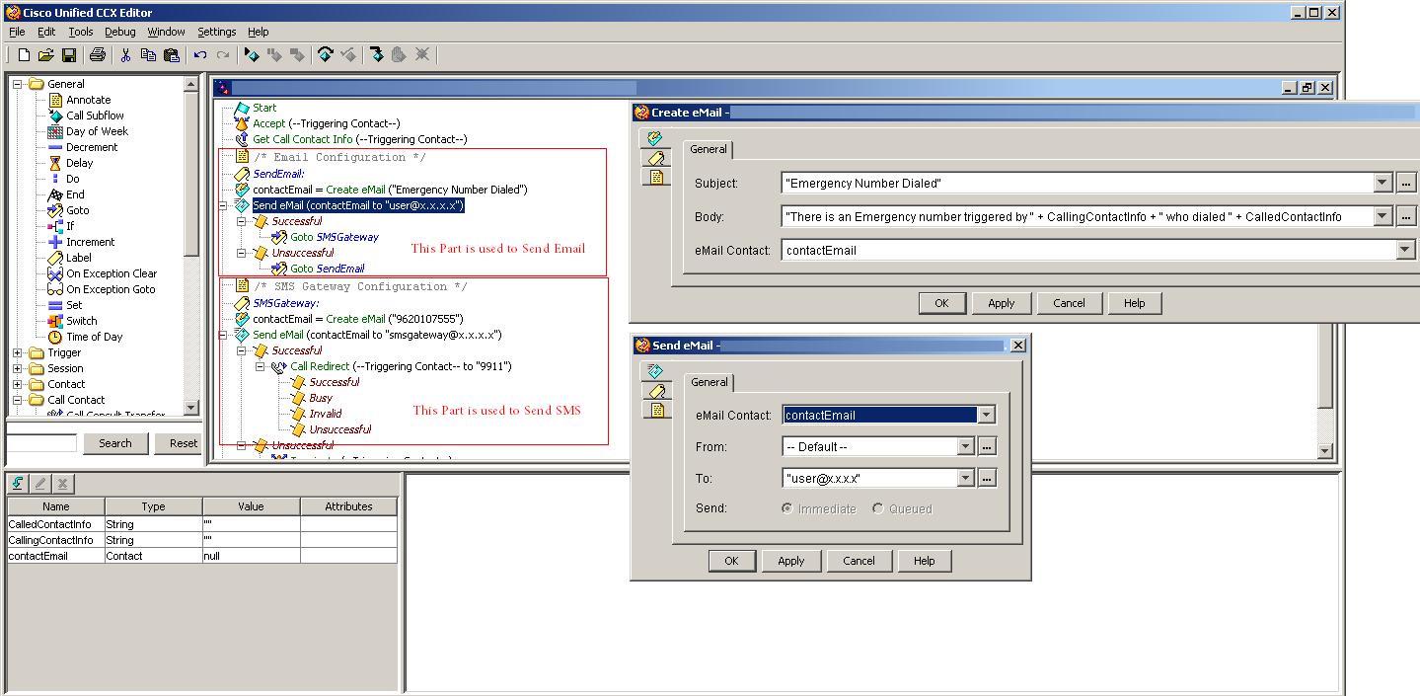Image resolution: width=1420 pixels, height=696 pixels.
Task: Collapse the Call Redirect step branch
Action: tap(261, 366)
